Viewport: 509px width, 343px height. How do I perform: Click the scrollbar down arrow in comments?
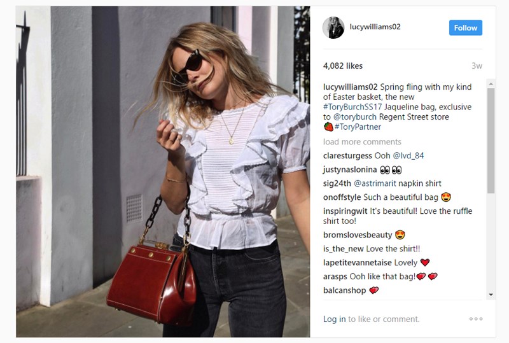click(491, 295)
